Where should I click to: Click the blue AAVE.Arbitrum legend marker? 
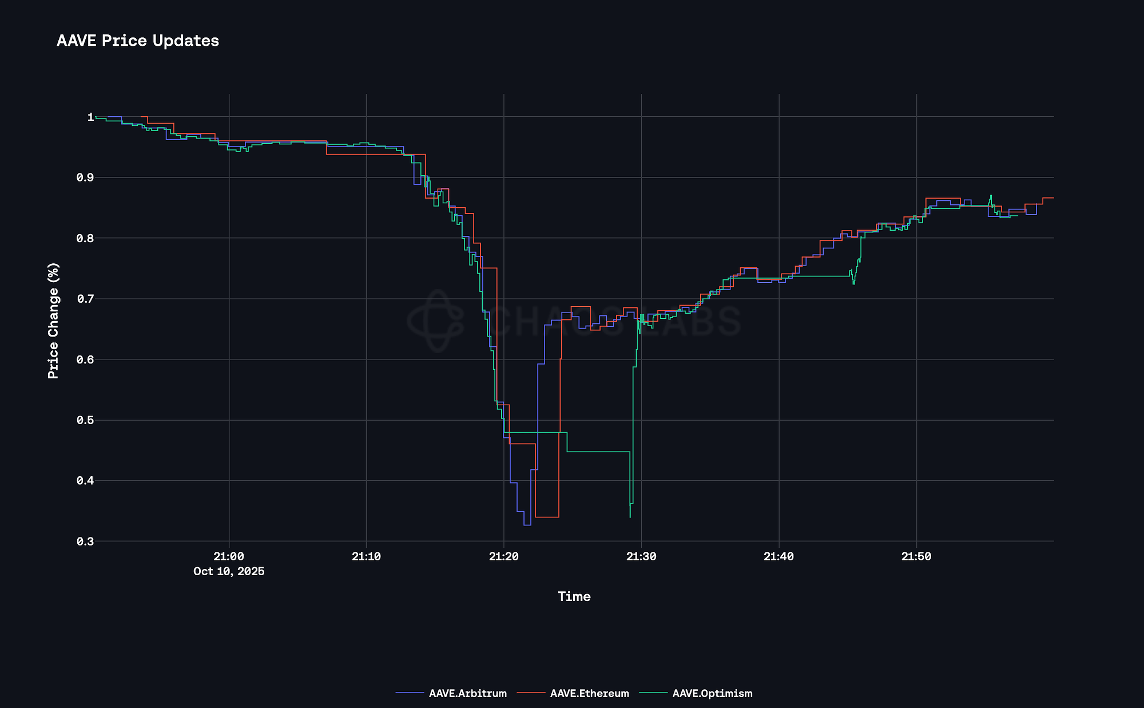click(x=411, y=693)
